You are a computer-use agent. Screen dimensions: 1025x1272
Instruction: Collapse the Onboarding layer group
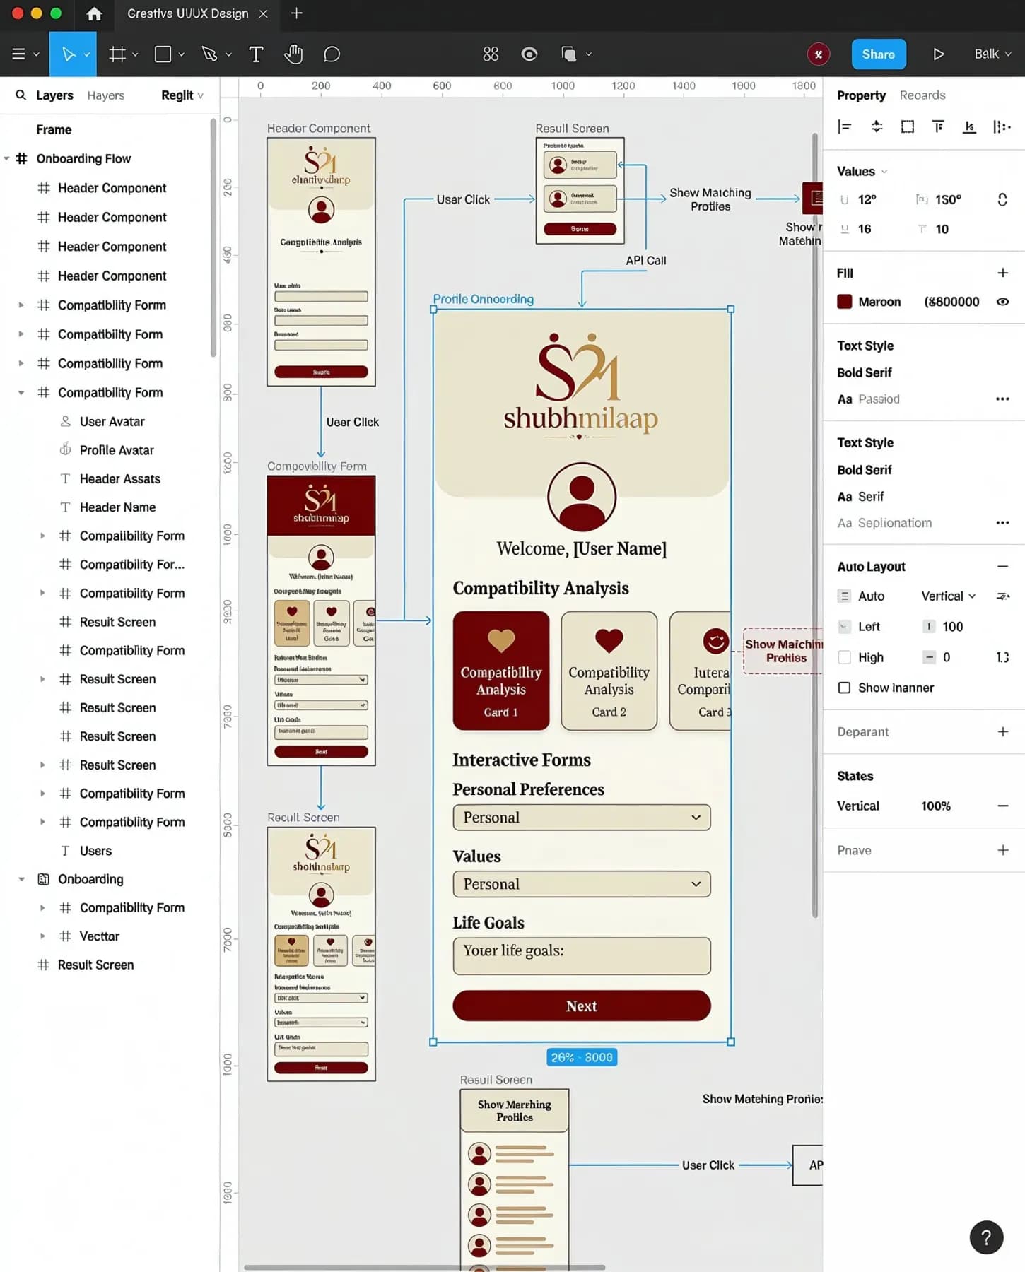[21, 879]
